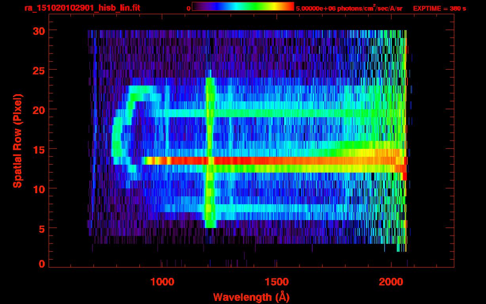Click the 5.00000e+06 photons/cm²/sec/A/sr label
The height and width of the screenshot is (304, 486).
[349, 8]
